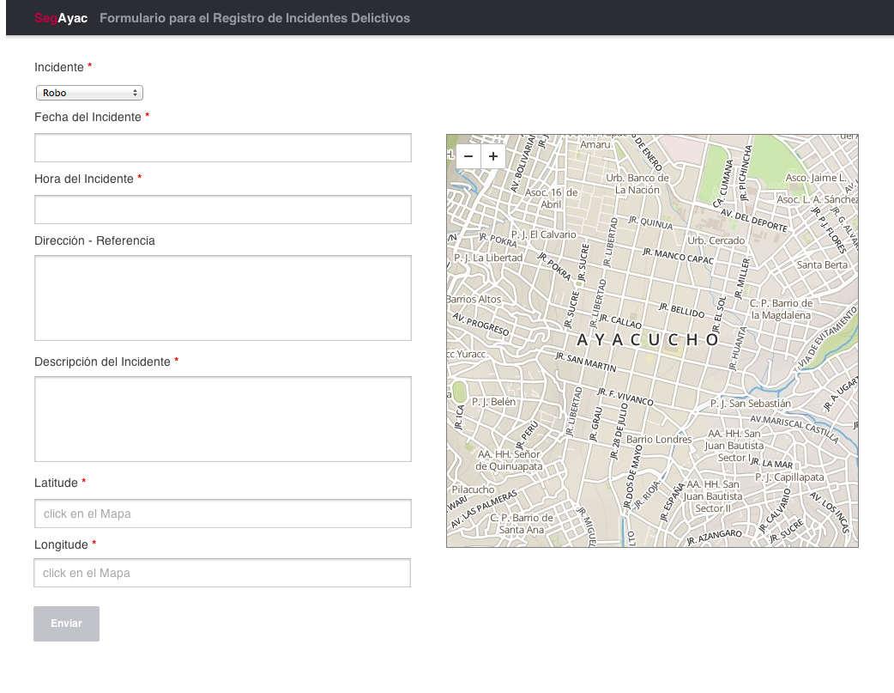Click the map near AA. HH. San Juan Bautista
The width and height of the screenshot is (894, 693).
(x=734, y=445)
